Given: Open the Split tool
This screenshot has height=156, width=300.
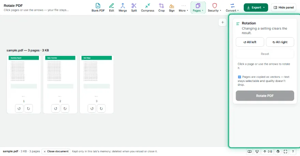Looking at the screenshot, I should point(134,8).
